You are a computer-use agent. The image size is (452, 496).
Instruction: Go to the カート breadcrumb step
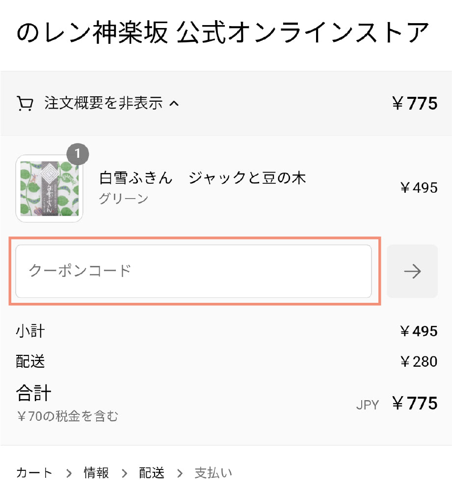34,473
